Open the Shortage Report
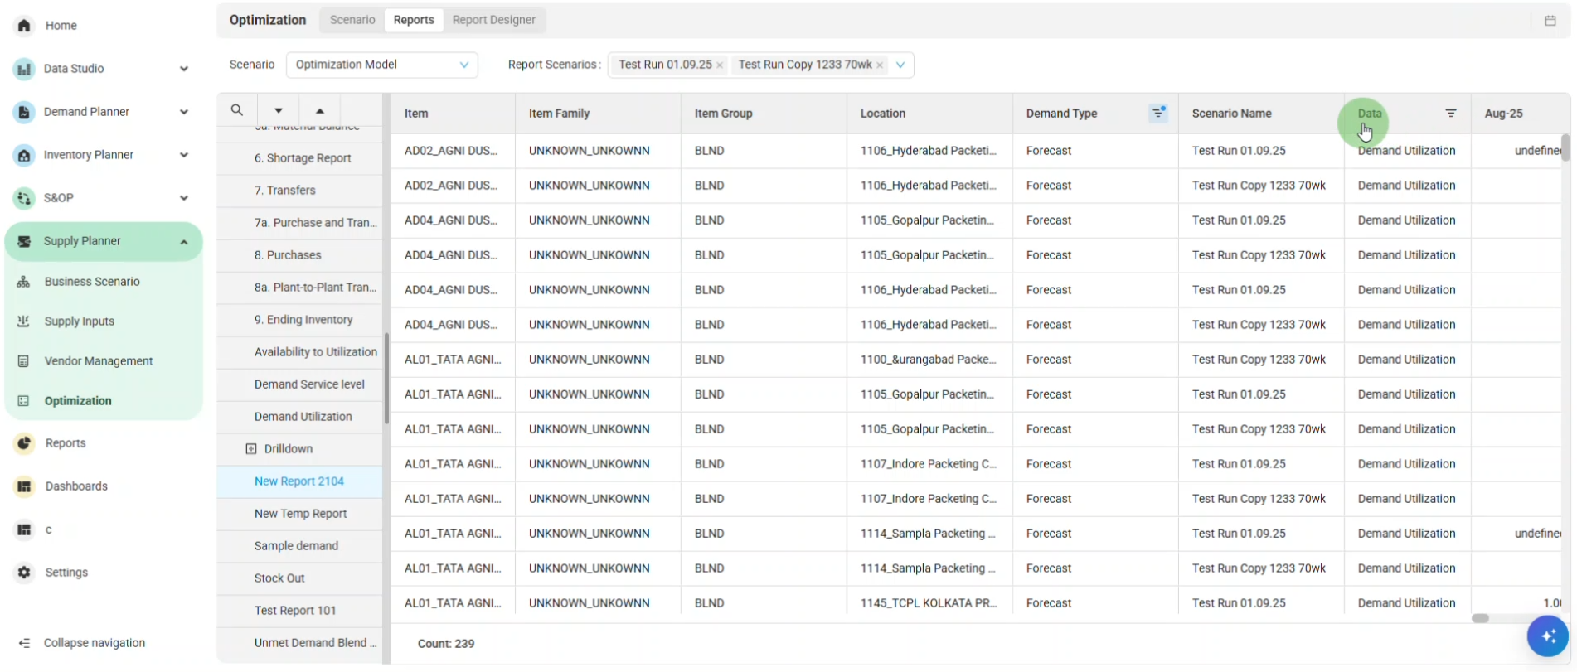 [x=303, y=158]
